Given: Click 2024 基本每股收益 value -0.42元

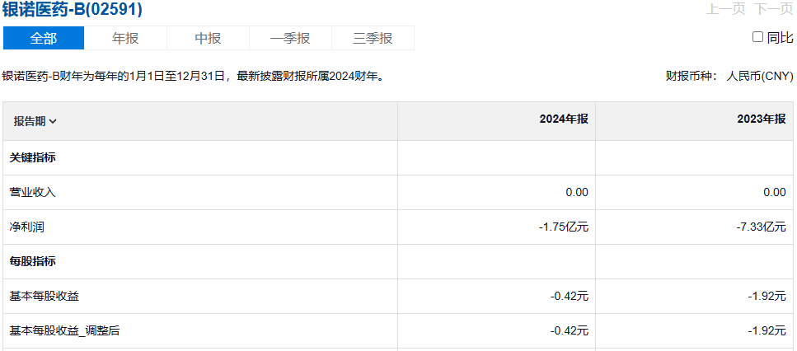Looking at the screenshot, I should tap(570, 296).
